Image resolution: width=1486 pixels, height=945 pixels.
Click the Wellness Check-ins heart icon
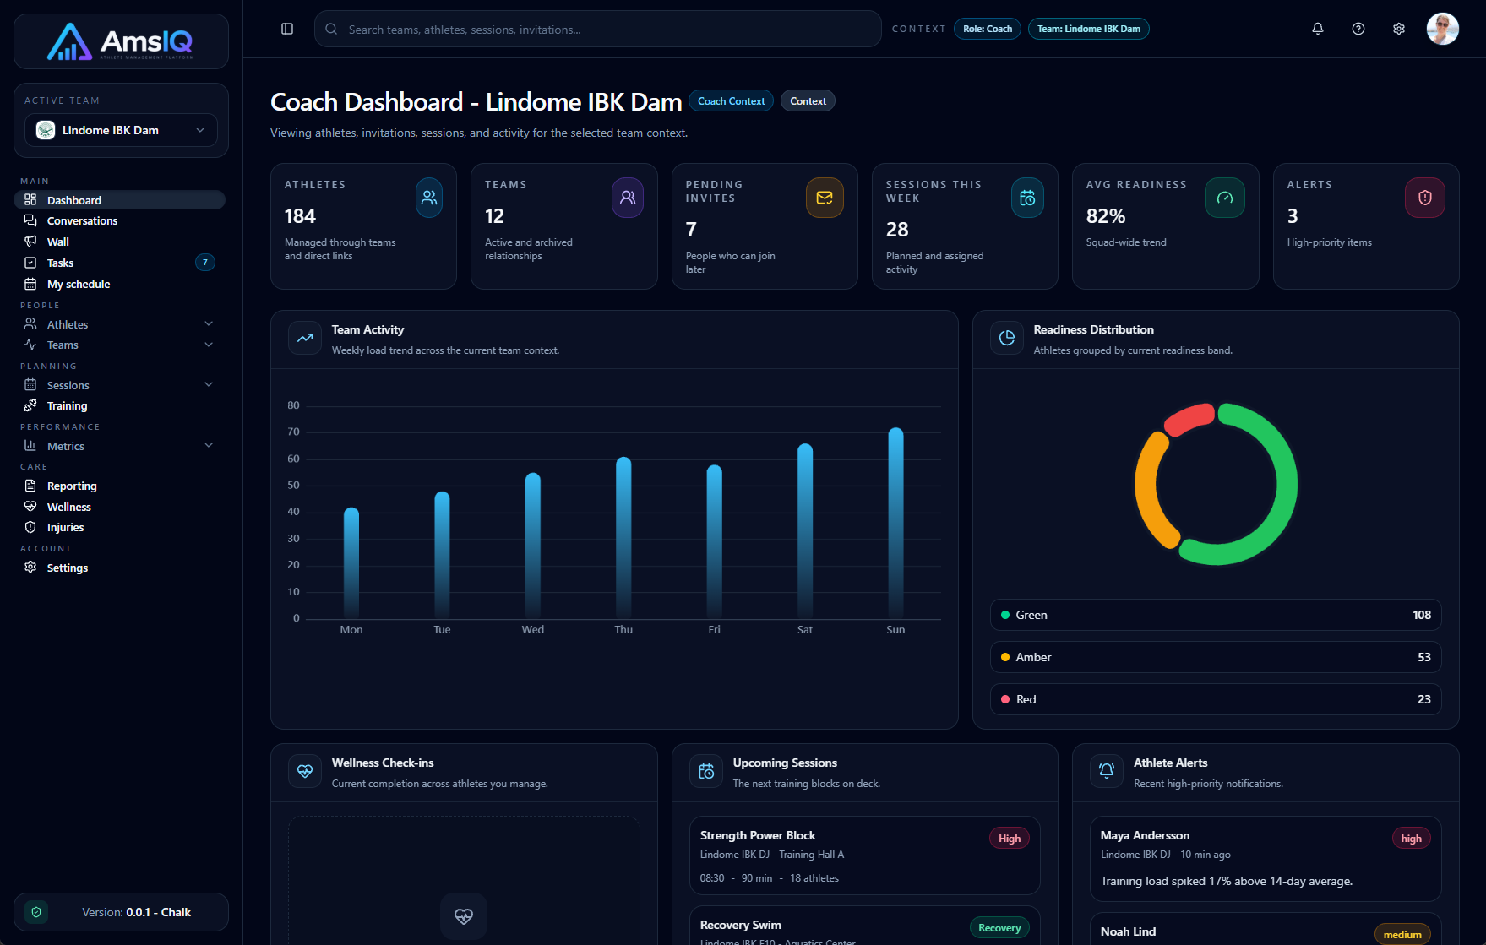pos(305,771)
